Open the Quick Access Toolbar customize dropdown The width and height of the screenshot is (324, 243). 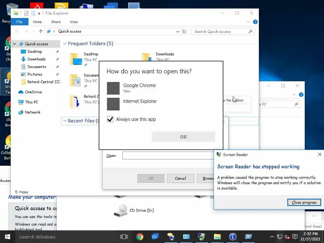click(x=39, y=13)
